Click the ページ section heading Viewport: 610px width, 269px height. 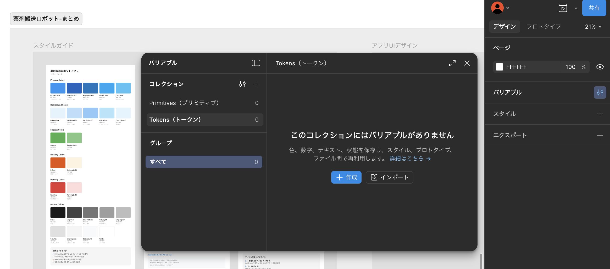coord(502,48)
